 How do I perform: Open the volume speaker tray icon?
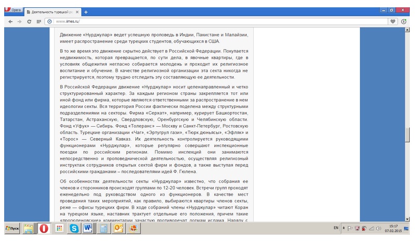point(379,228)
